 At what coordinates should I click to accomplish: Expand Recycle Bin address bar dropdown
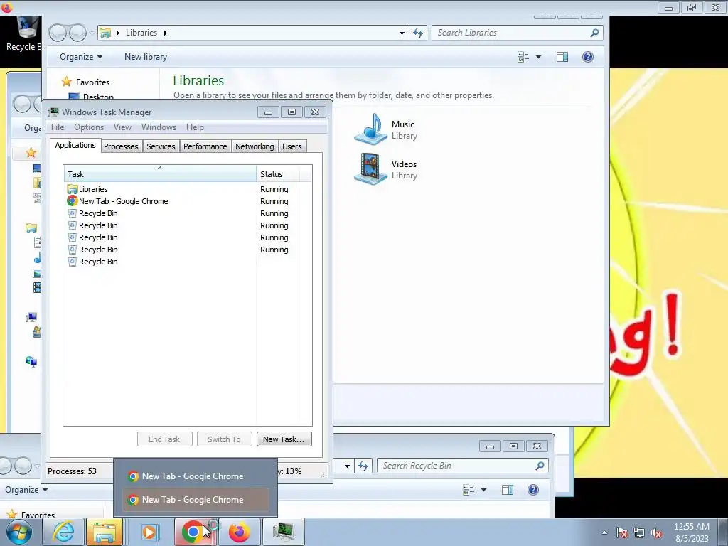347,466
